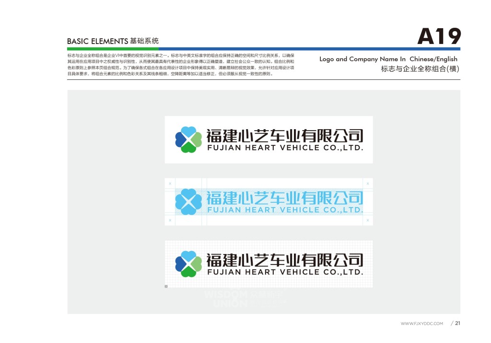Click the 'BASIC ELEMENTS 基础系统' heading
Screen dimensions: 491x343
113,41
